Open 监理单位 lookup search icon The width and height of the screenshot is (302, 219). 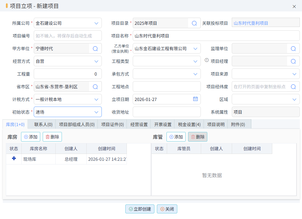293,49
